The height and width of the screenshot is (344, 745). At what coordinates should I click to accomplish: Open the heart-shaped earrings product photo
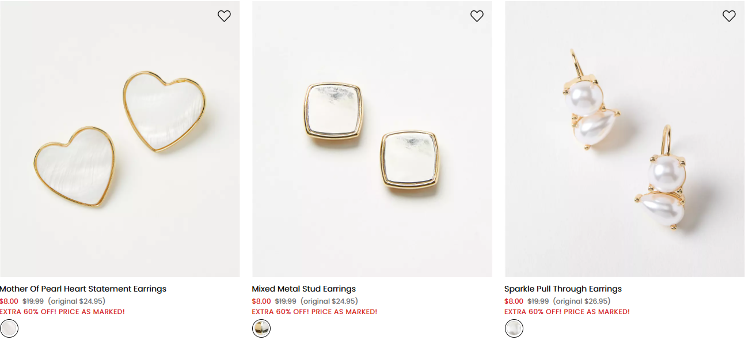tap(120, 139)
